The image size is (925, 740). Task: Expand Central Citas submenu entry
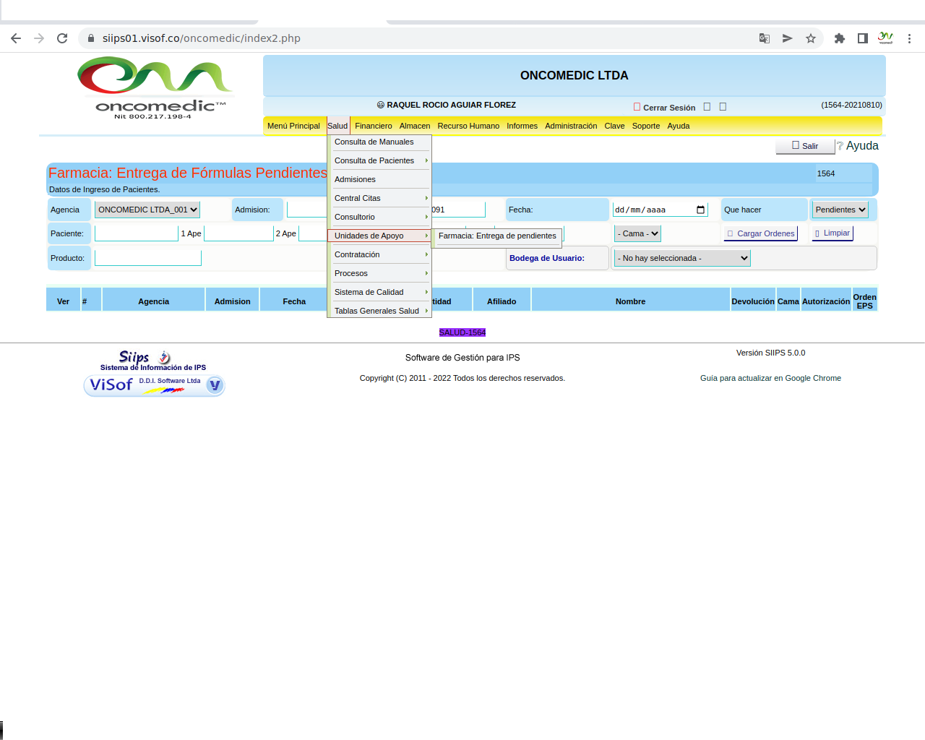click(x=379, y=199)
